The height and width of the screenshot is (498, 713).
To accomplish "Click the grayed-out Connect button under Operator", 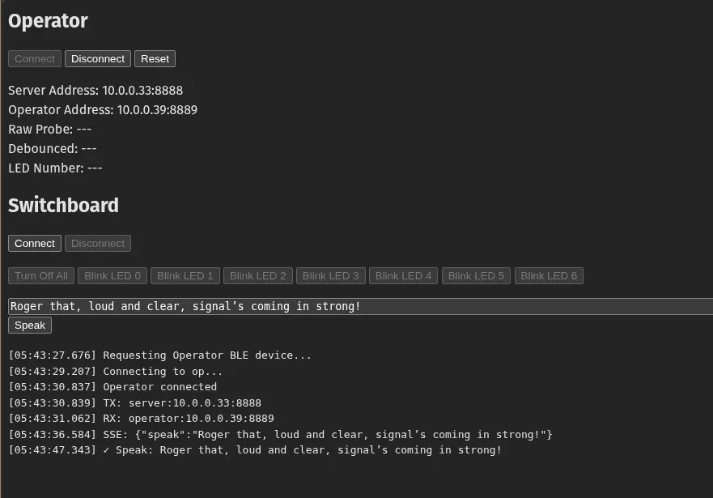I will pyautogui.click(x=35, y=59).
